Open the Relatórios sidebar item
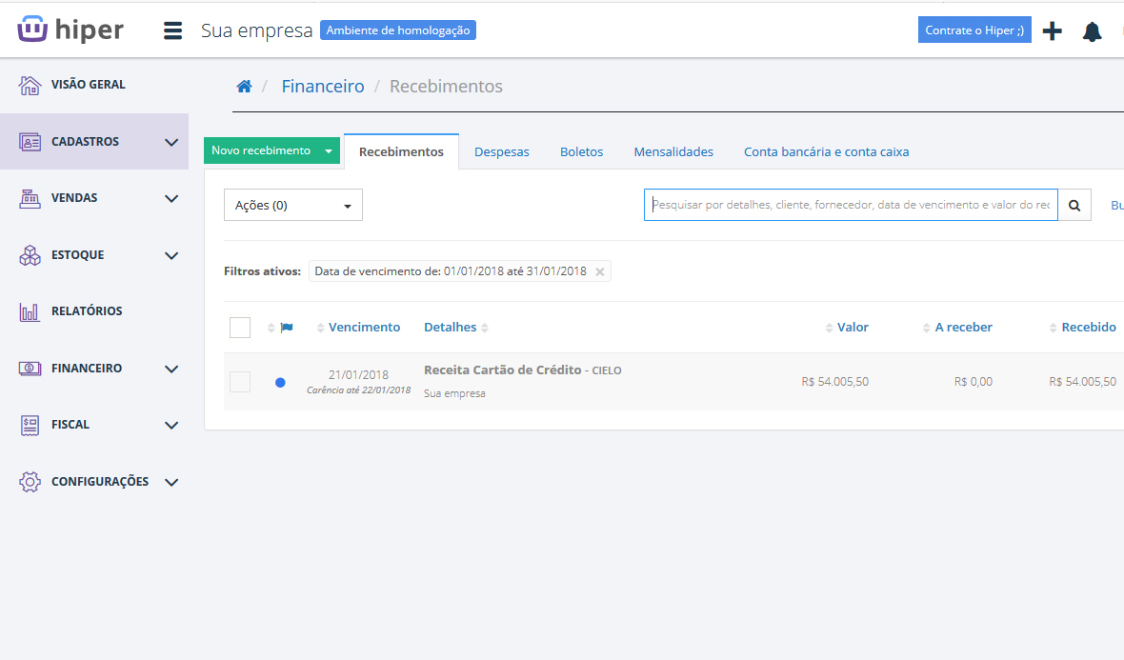The image size is (1124, 660). 86,311
